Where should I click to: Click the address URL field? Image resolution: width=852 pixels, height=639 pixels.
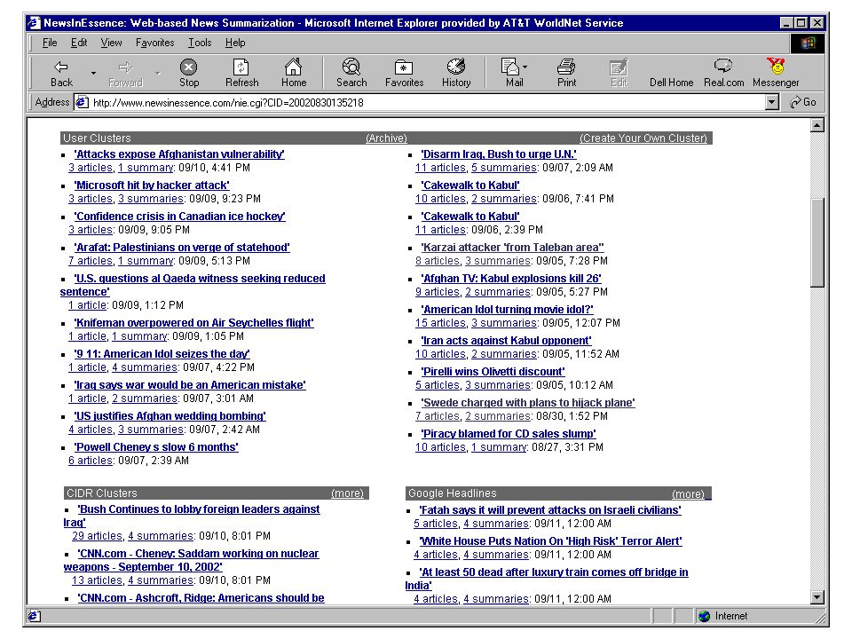coord(427,102)
